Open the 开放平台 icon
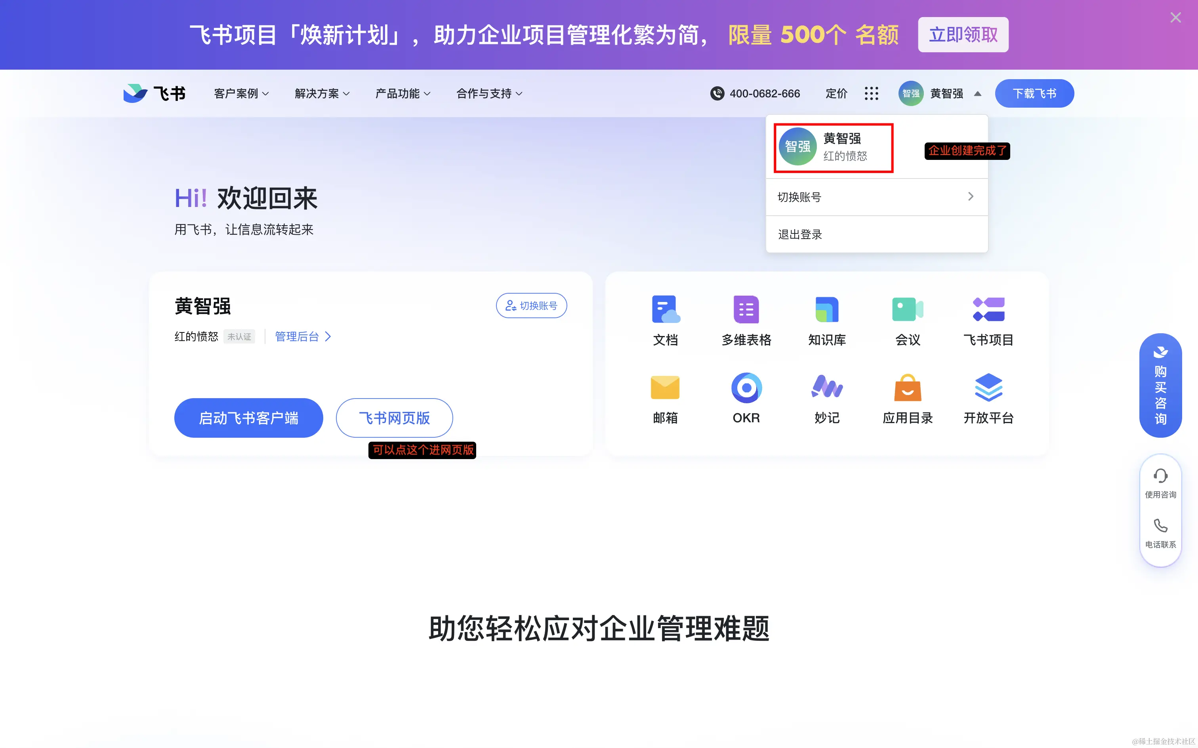The height and width of the screenshot is (748, 1198). coord(988,388)
